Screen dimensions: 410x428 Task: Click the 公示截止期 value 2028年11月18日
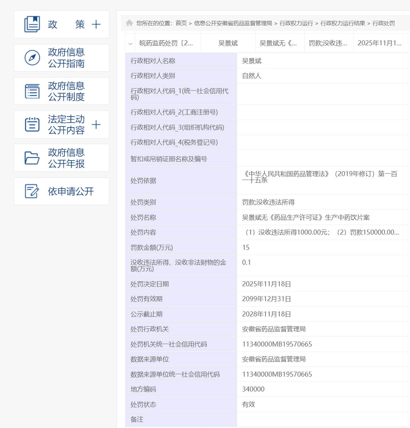tap(267, 314)
